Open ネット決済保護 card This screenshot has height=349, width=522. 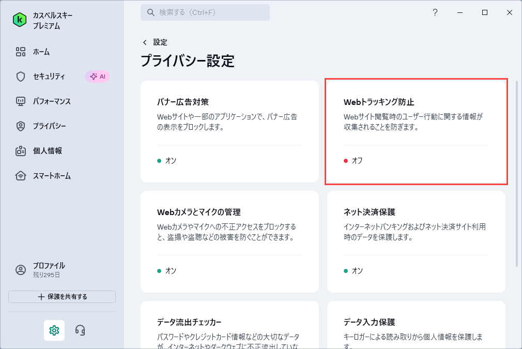[x=416, y=242]
